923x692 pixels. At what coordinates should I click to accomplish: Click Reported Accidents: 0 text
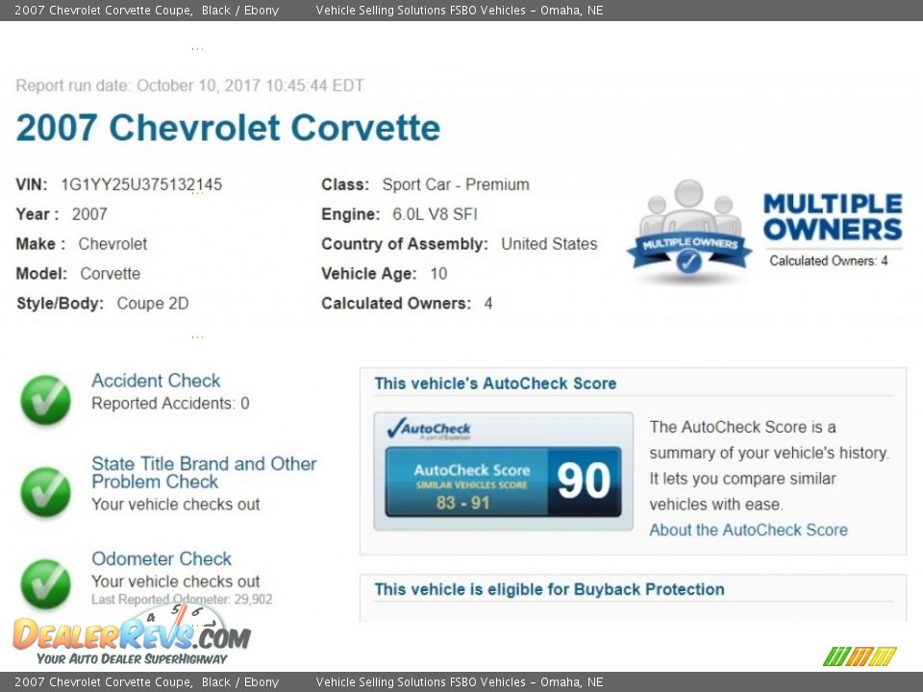point(171,404)
